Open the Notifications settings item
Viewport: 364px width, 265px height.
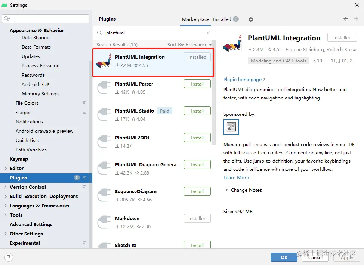point(29,122)
